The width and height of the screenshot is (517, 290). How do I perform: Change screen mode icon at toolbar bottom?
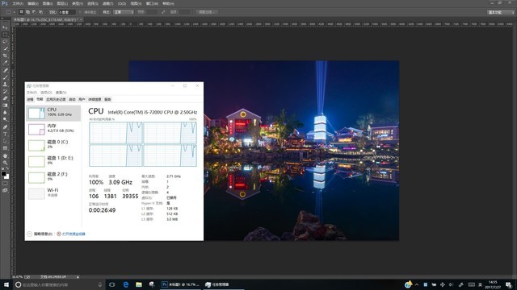pyautogui.click(x=5, y=190)
